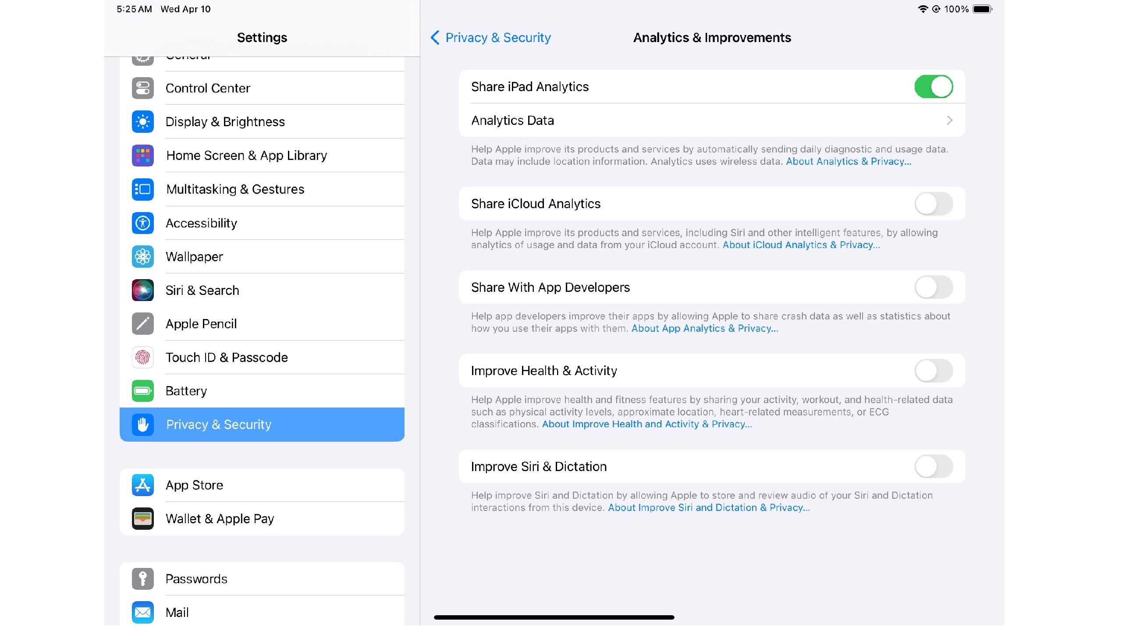Open the App Store icon
Viewport: 1122px width, 631px height.
coord(142,485)
